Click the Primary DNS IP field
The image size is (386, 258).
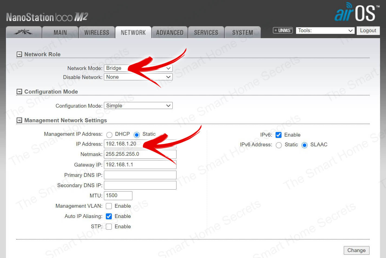pyautogui.click(x=140, y=175)
